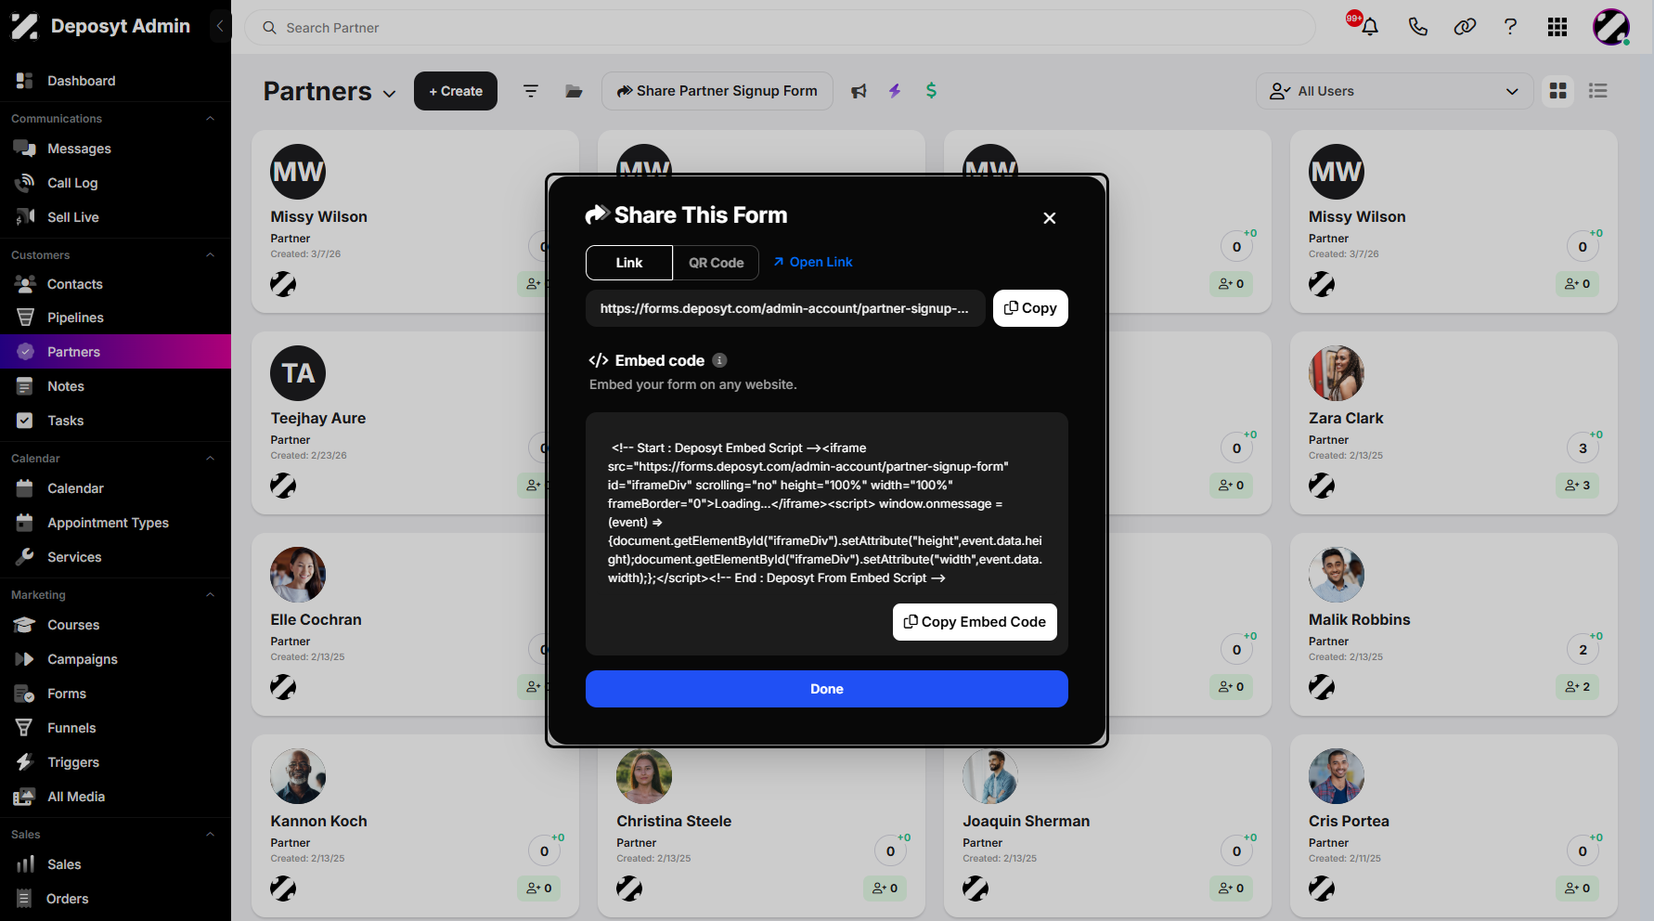Open the All Users filter dropdown

[1394, 91]
